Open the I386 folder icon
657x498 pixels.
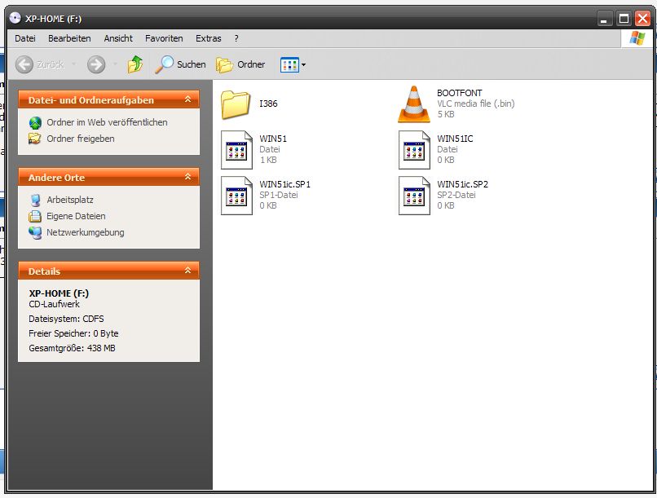pyautogui.click(x=236, y=104)
